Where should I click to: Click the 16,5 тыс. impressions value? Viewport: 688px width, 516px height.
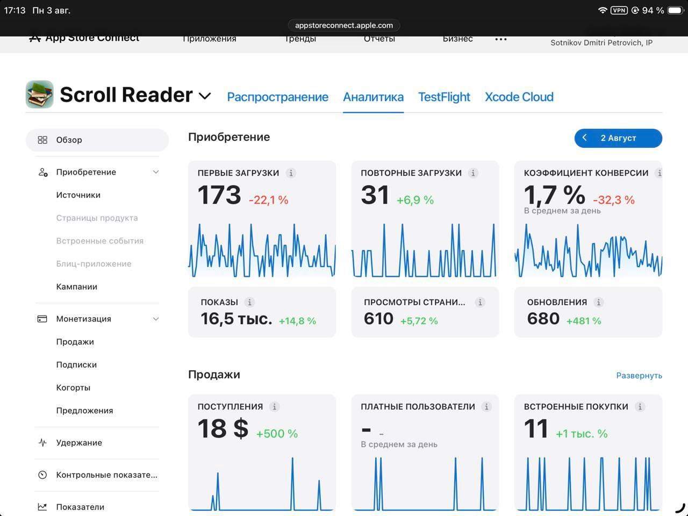(236, 319)
